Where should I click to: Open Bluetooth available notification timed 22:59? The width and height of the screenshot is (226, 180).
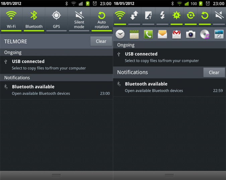[x=169, y=87]
